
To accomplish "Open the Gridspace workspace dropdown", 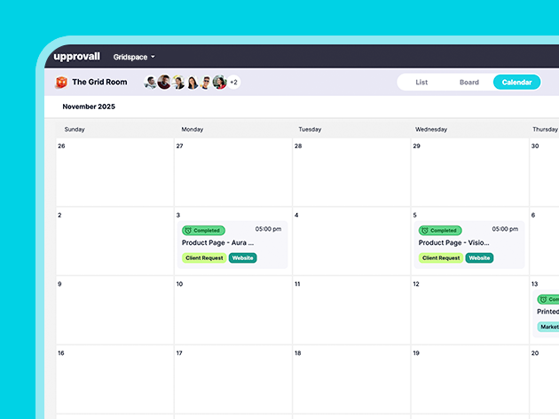I will click(134, 57).
